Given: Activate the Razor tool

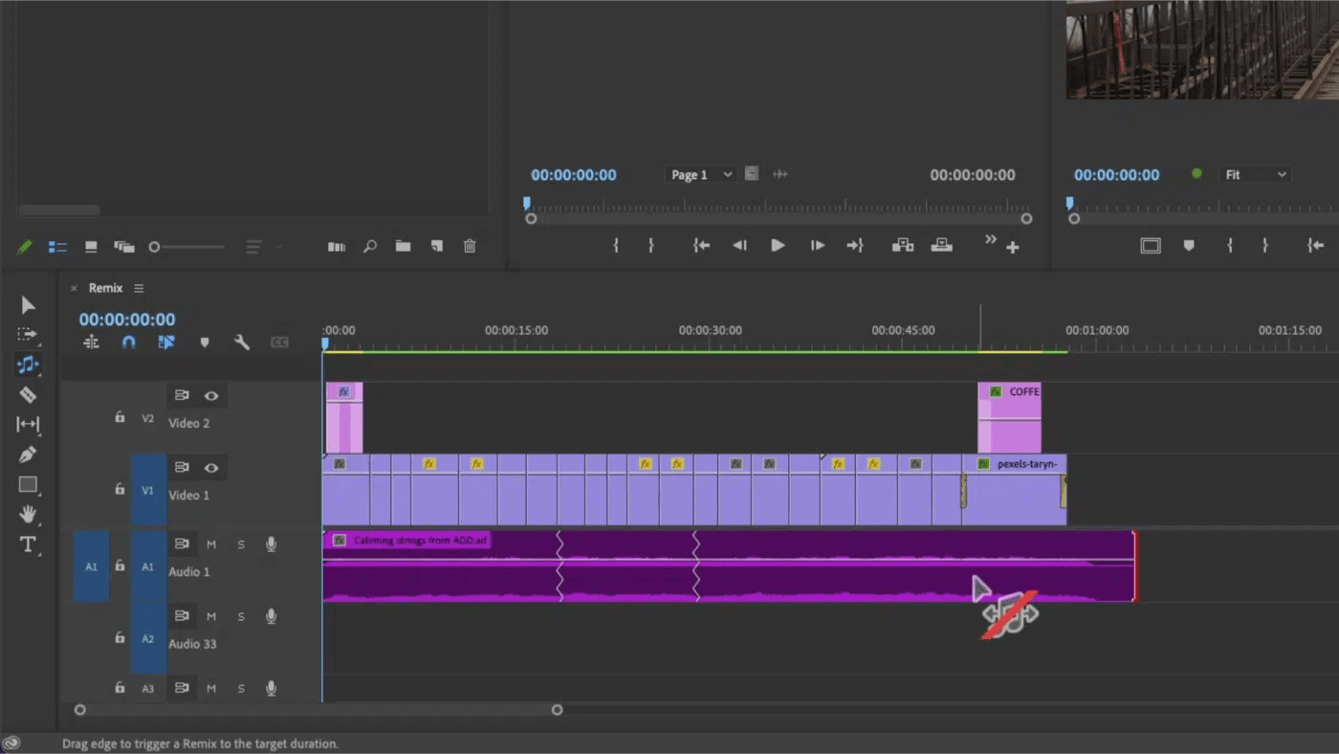Looking at the screenshot, I should point(27,394).
